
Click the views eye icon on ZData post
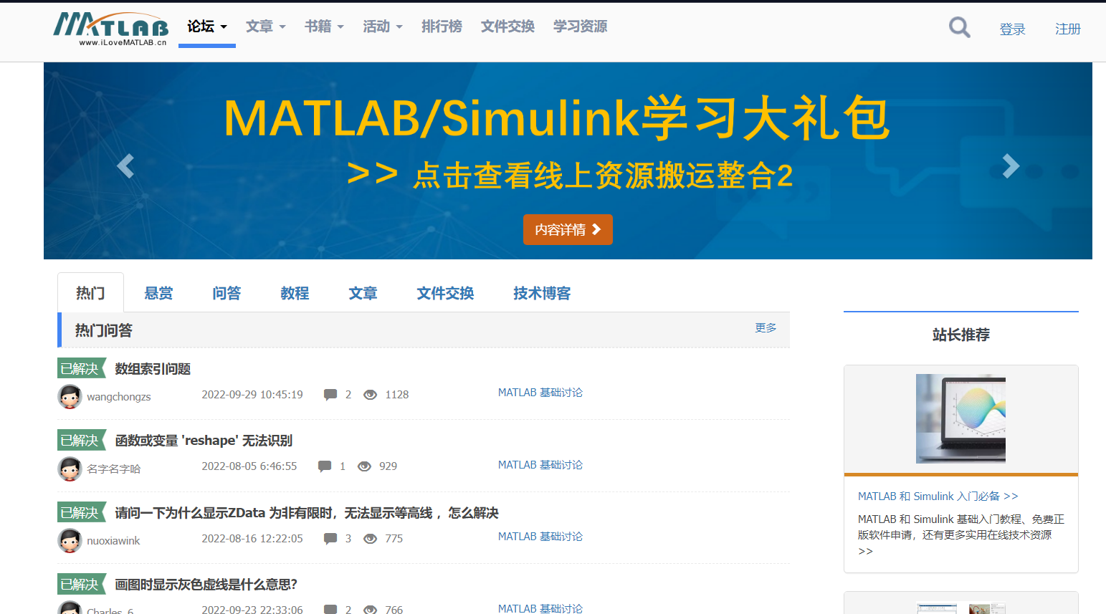click(370, 539)
